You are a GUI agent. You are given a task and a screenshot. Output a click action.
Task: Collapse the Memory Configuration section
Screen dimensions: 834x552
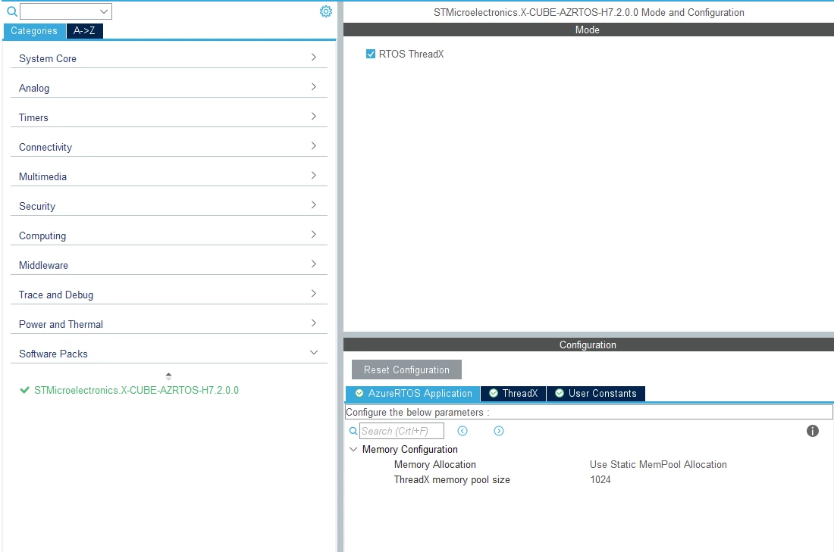pyautogui.click(x=353, y=450)
